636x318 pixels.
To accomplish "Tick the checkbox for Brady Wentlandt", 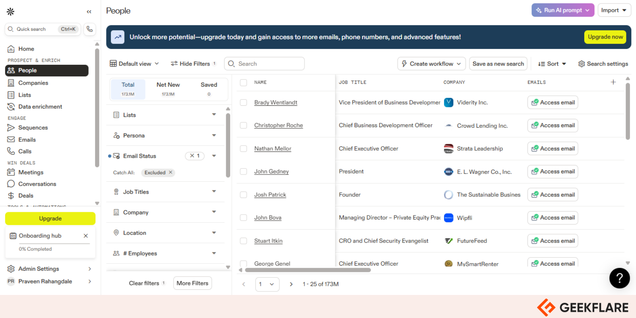I will pos(244,103).
